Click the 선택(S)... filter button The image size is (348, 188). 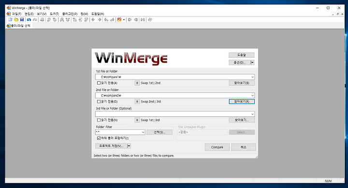click(159, 132)
